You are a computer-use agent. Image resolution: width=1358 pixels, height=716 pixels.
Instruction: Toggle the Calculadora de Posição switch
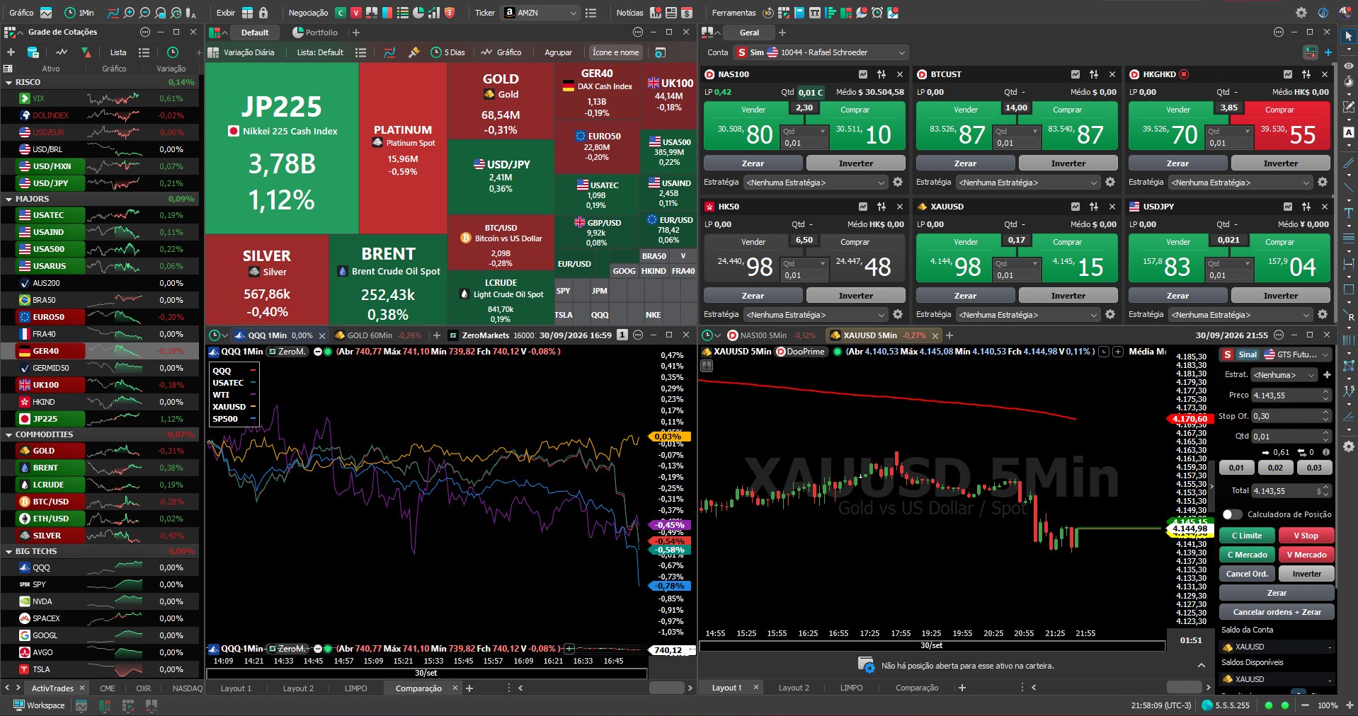(x=1232, y=514)
